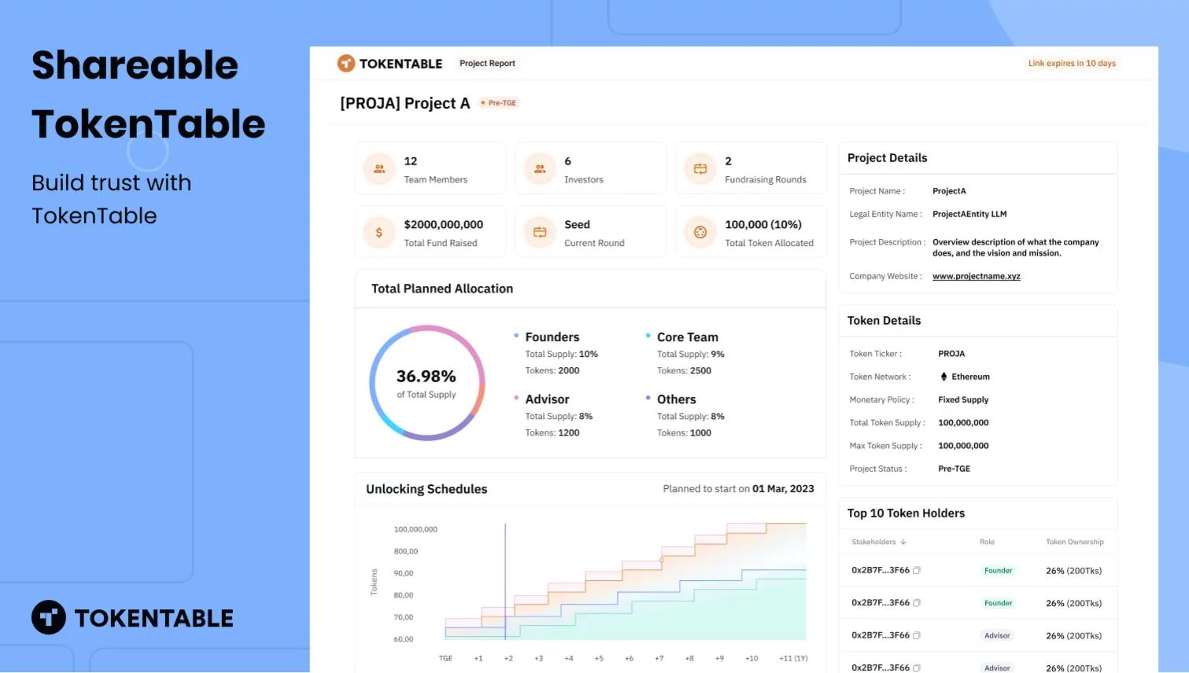
Task: Click the Fundraising Rounds icon
Action: point(700,169)
